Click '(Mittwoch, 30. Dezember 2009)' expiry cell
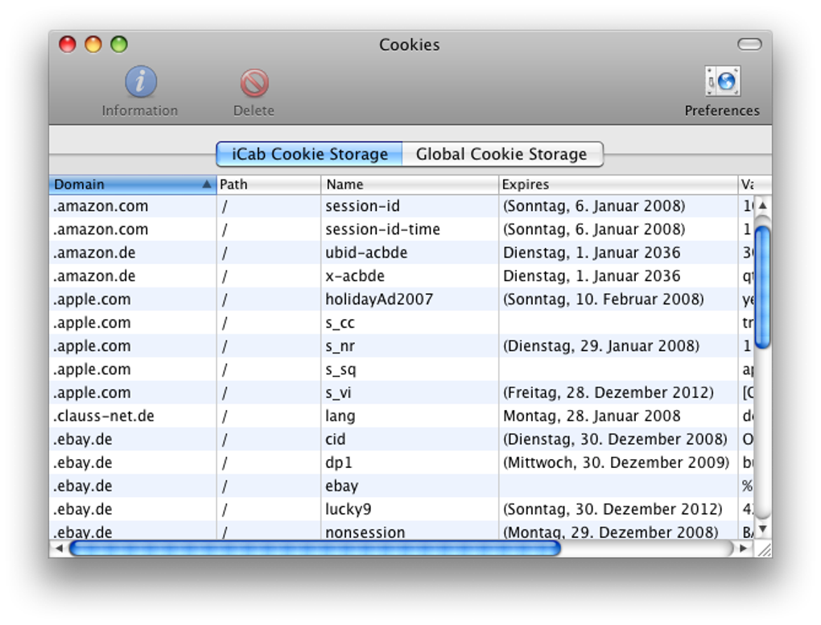The height and width of the screenshot is (625, 821). click(x=618, y=462)
